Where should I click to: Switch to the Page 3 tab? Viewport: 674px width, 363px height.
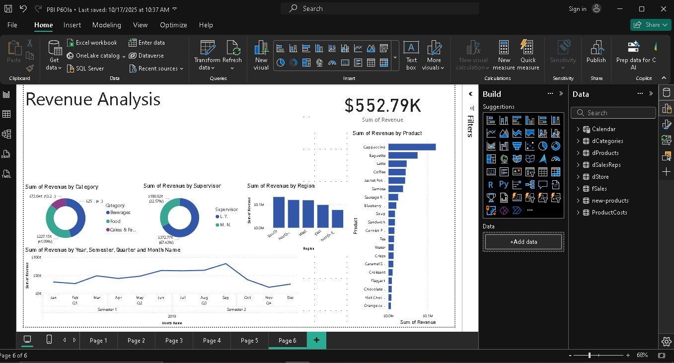point(173,341)
